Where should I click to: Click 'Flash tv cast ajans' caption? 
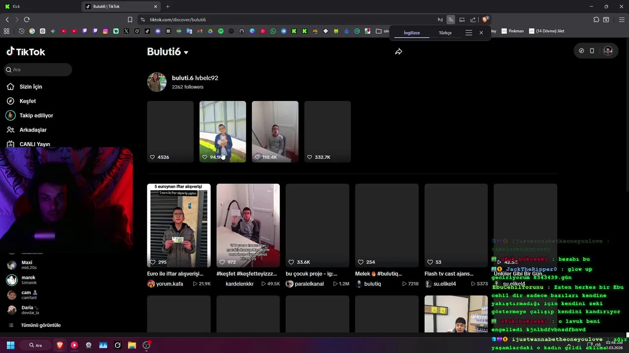(x=449, y=274)
